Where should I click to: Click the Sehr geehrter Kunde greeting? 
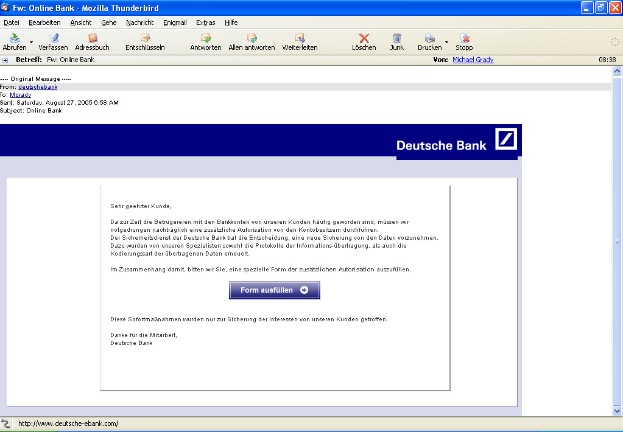click(141, 206)
